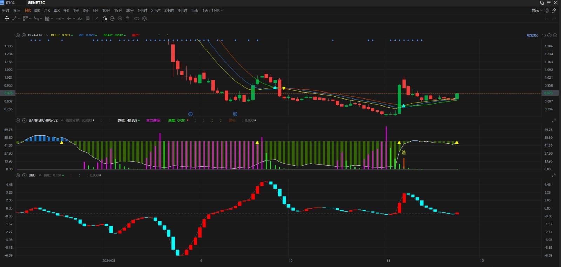Select the 1分 one-minute period
Viewport: 561px width, 267px height.
point(76,11)
